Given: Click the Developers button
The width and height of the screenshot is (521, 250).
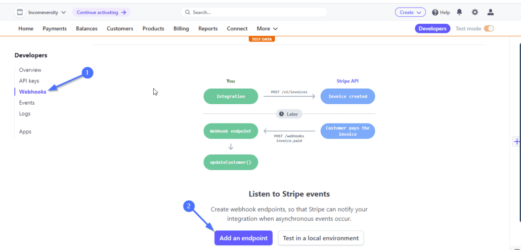Looking at the screenshot, I should pos(432,28).
